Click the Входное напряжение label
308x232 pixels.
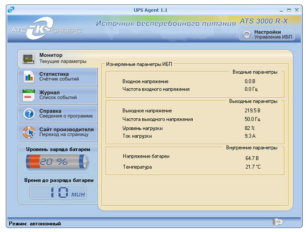(146, 81)
